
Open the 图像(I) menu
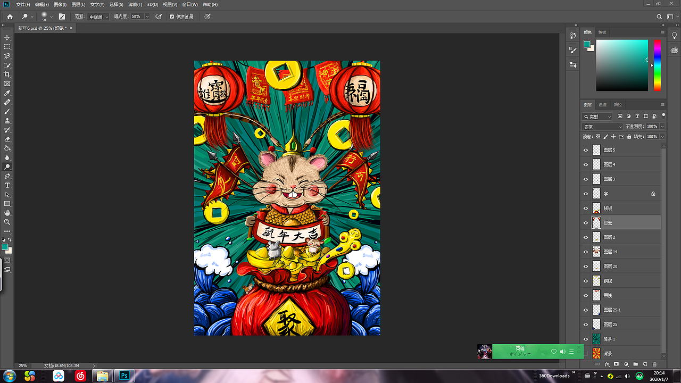(x=60, y=4)
